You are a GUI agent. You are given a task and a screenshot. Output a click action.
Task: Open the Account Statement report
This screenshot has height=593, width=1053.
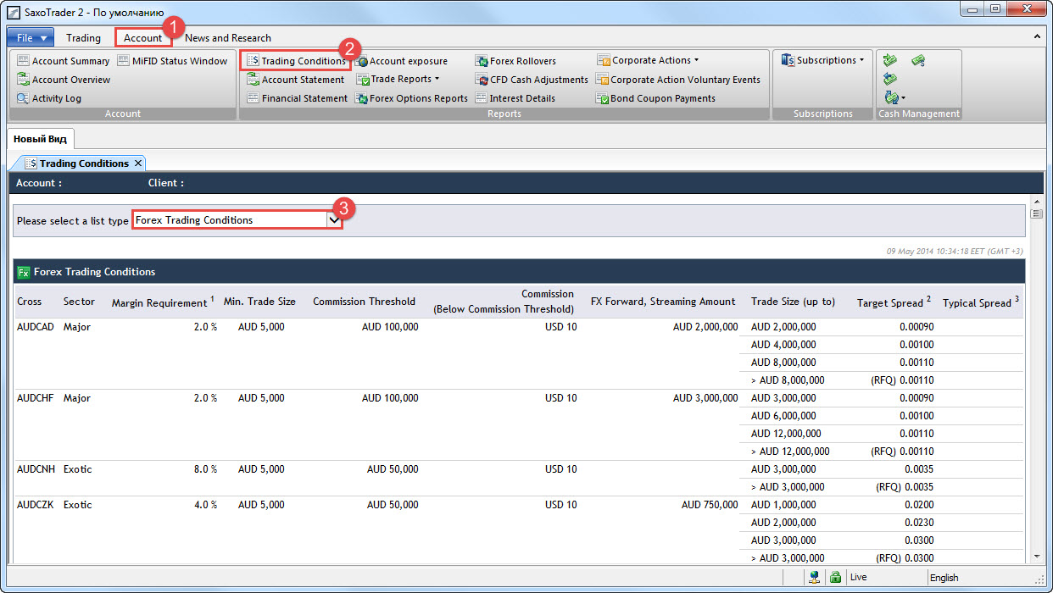pyautogui.click(x=296, y=80)
